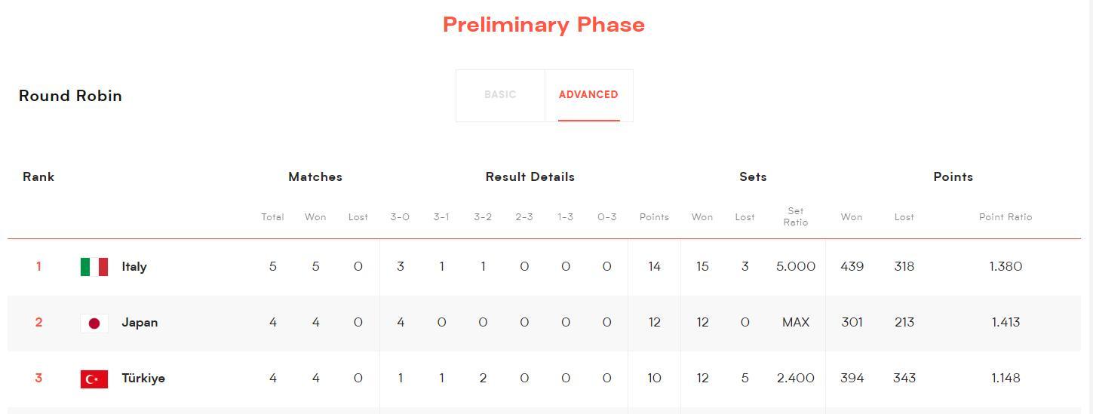Click Japan's MAX set ratio value
This screenshot has height=414, width=1093.
795,323
